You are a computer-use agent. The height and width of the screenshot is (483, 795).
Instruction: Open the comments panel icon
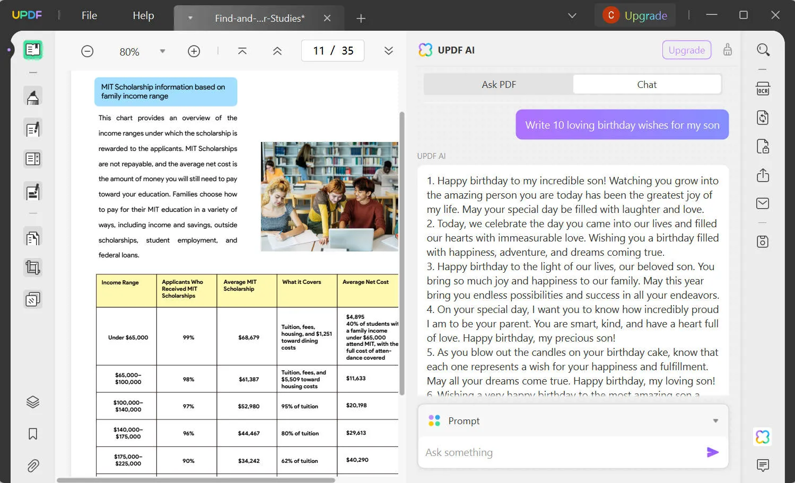point(763,466)
